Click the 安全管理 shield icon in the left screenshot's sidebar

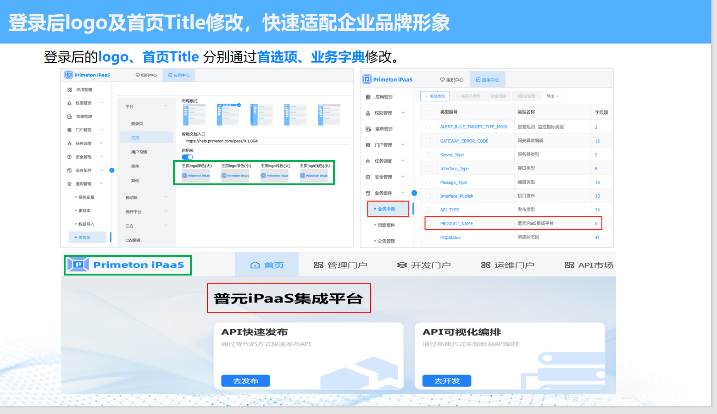(x=70, y=157)
